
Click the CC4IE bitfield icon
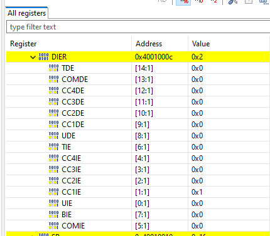coord(53,158)
